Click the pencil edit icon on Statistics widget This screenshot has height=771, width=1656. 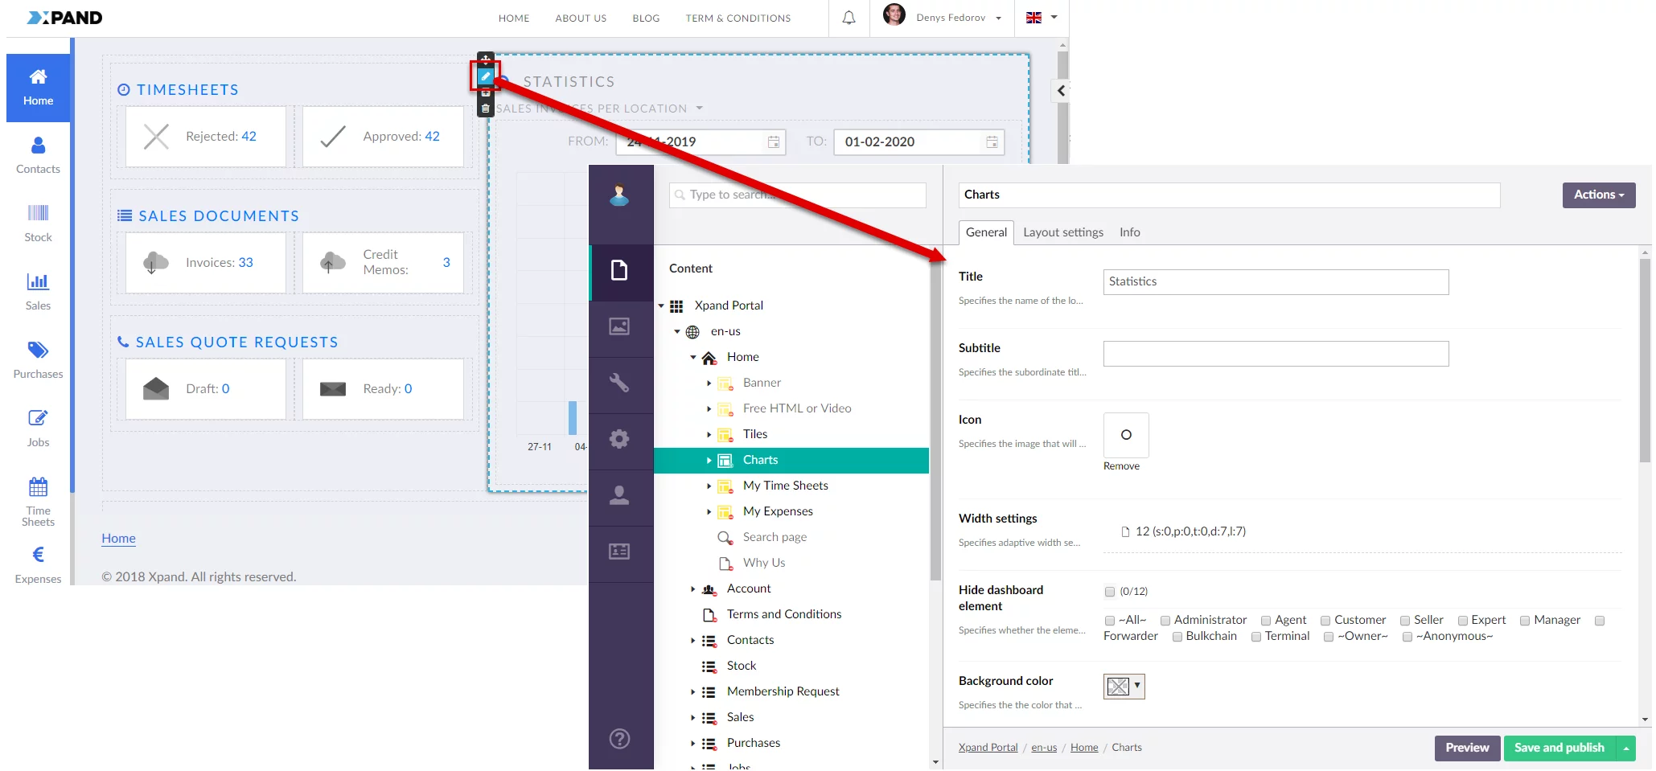coord(485,76)
